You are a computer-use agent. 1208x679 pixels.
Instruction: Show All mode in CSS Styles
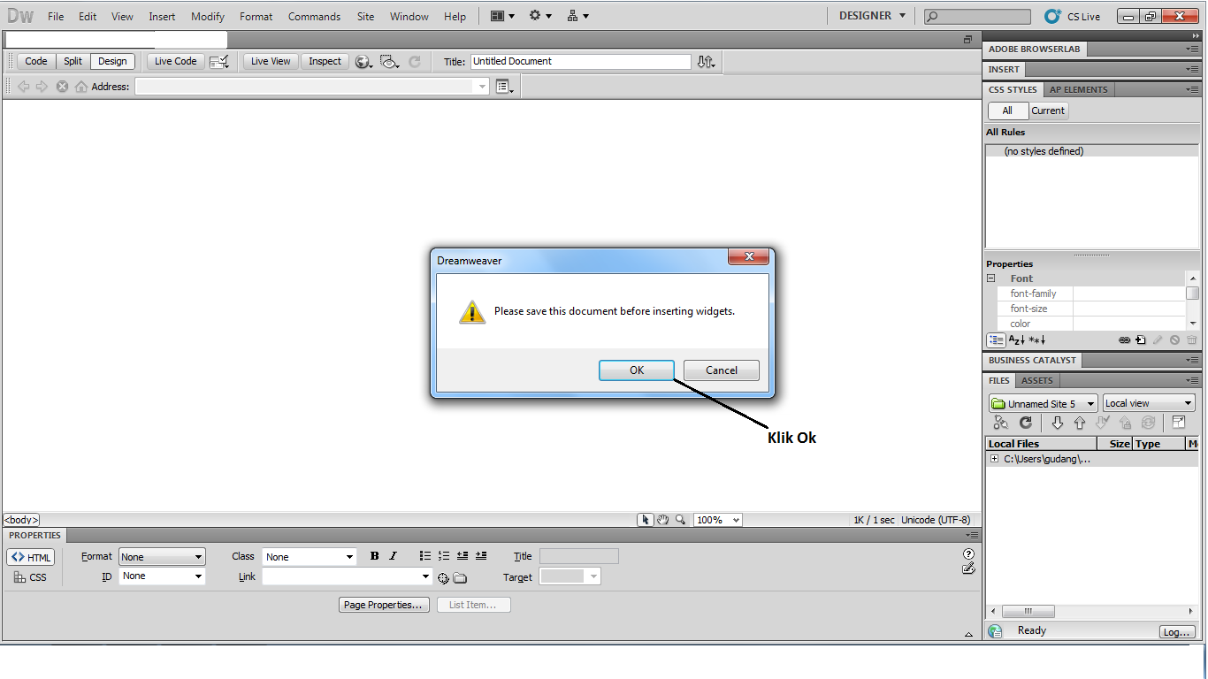coord(1007,111)
